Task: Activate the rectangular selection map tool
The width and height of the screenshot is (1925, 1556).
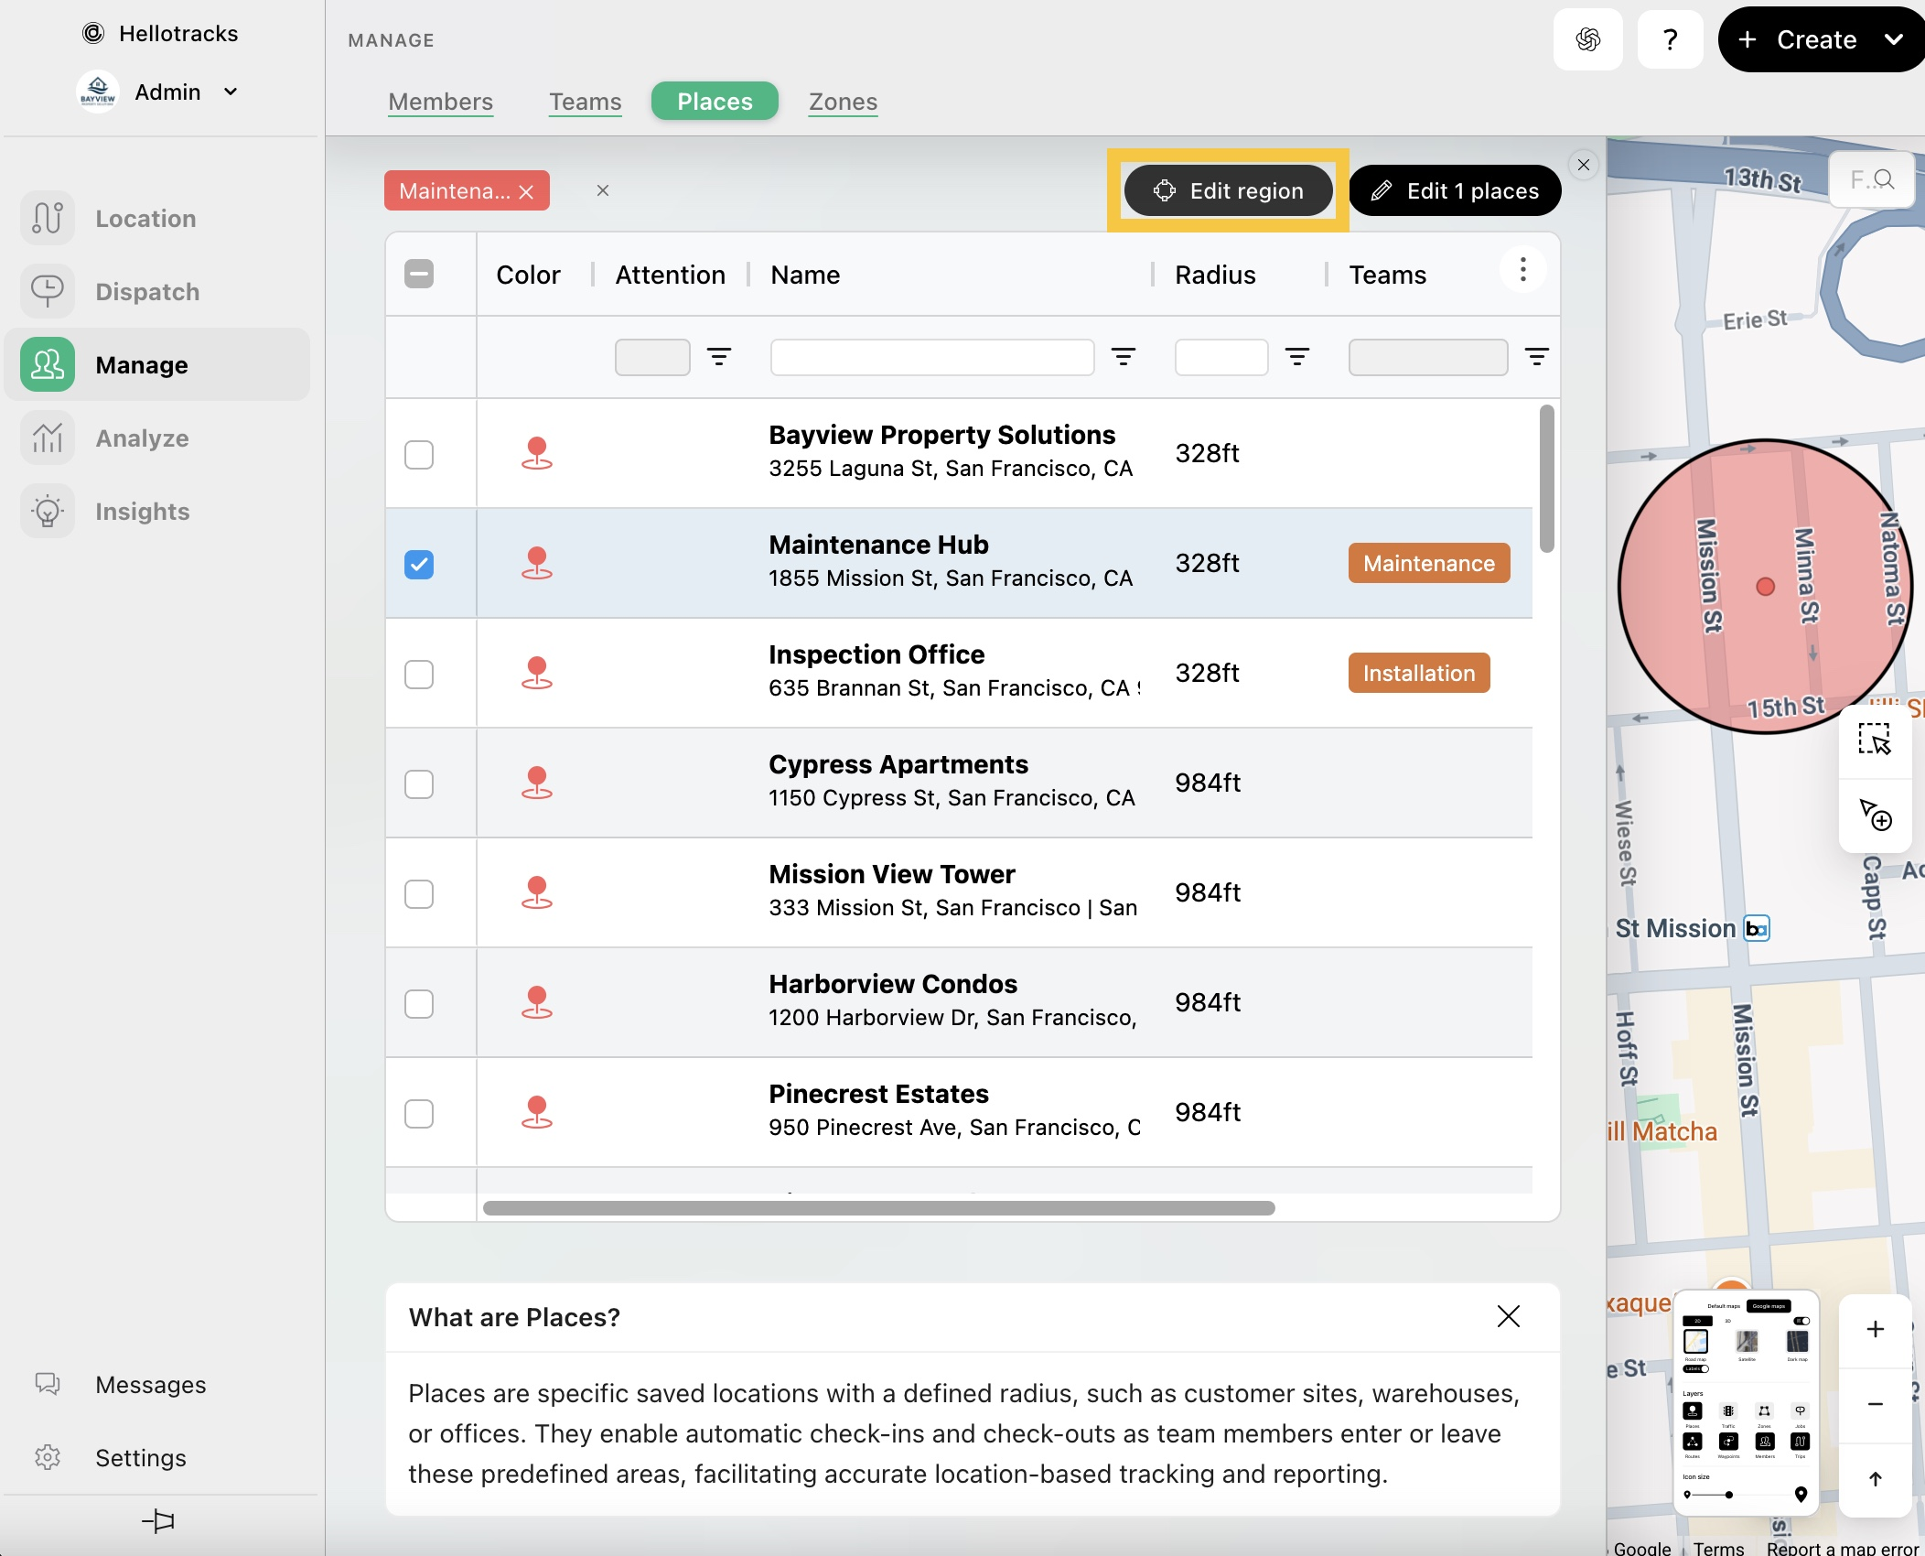Action: tap(1874, 740)
